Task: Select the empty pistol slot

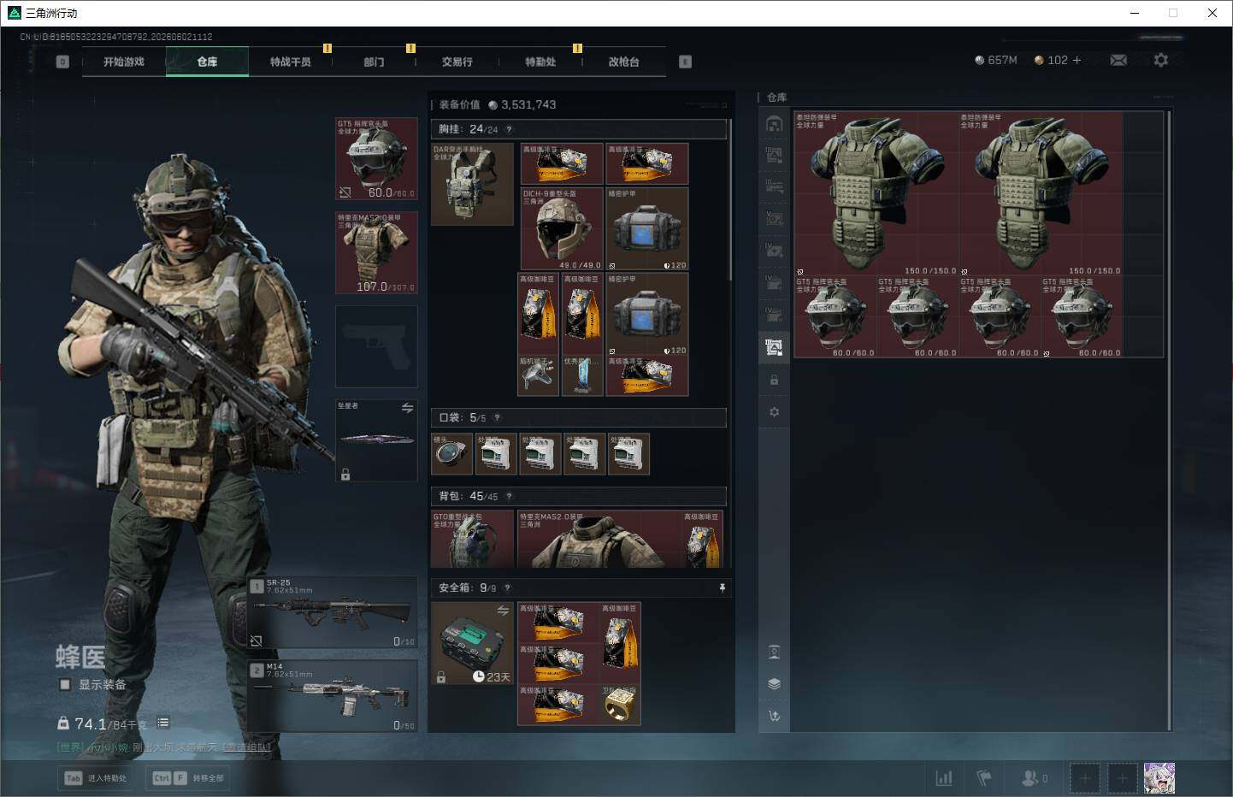Action: click(x=376, y=346)
